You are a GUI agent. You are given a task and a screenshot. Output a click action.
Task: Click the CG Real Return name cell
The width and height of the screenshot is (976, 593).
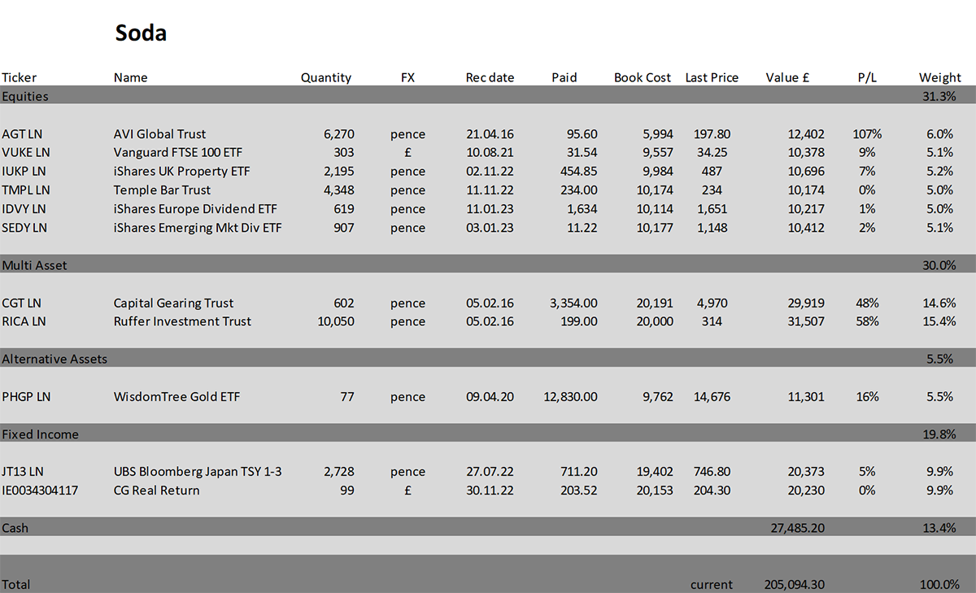point(157,491)
